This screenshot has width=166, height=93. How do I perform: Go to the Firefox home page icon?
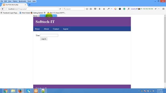[x=104, y=9]
